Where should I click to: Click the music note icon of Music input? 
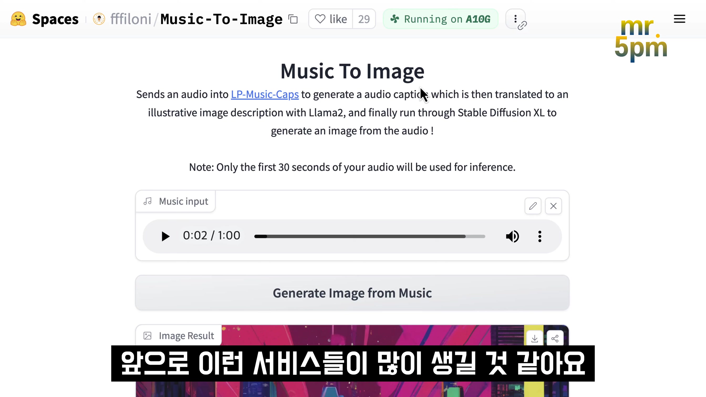pyautogui.click(x=147, y=201)
